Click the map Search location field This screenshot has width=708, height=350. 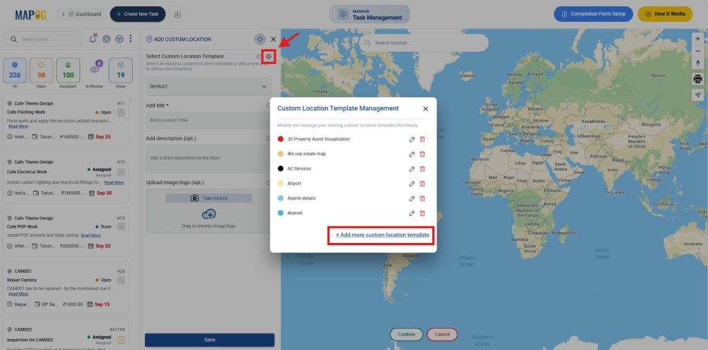click(424, 43)
